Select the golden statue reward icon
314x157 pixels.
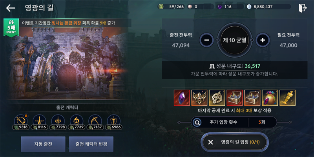pyautogui.click(x=288, y=98)
